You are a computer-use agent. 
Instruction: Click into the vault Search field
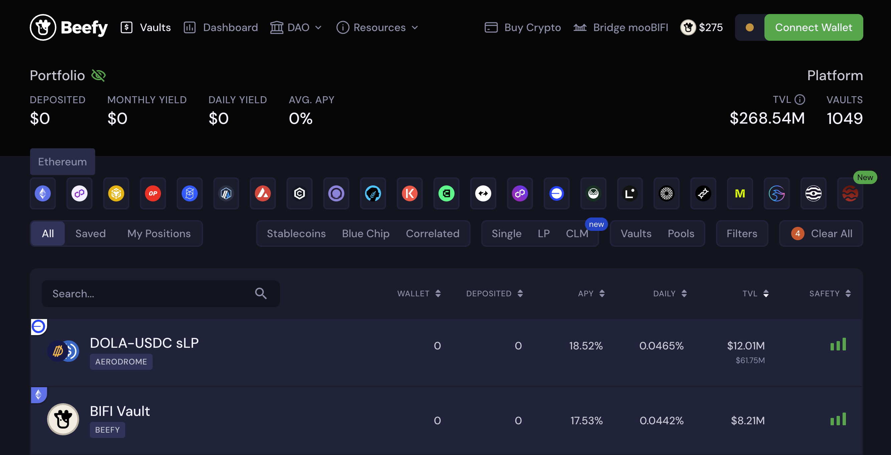point(149,293)
